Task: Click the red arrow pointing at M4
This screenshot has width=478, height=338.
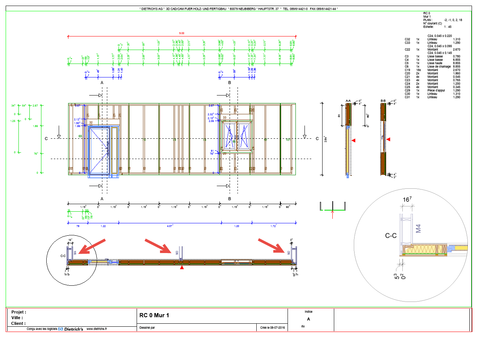Action: pyautogui.click(x=93, y=246)
